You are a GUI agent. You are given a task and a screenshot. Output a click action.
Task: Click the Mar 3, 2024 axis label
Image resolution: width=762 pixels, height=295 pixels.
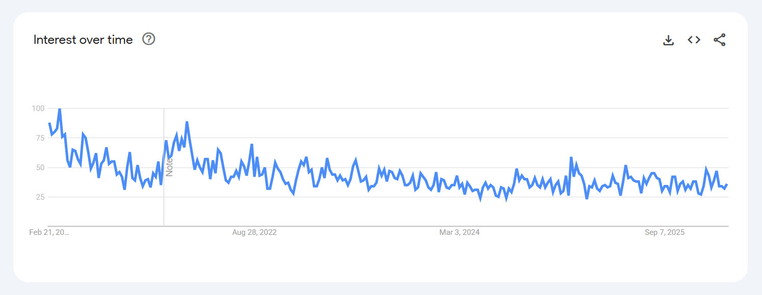[x=461, y=232]
